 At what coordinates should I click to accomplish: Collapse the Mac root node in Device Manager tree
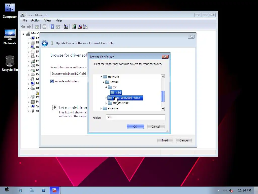pyautogui.click(x=23, y=34)
